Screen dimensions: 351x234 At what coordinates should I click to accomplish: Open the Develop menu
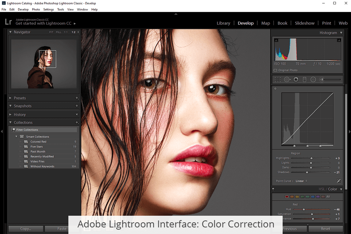[x=23, y=10]
